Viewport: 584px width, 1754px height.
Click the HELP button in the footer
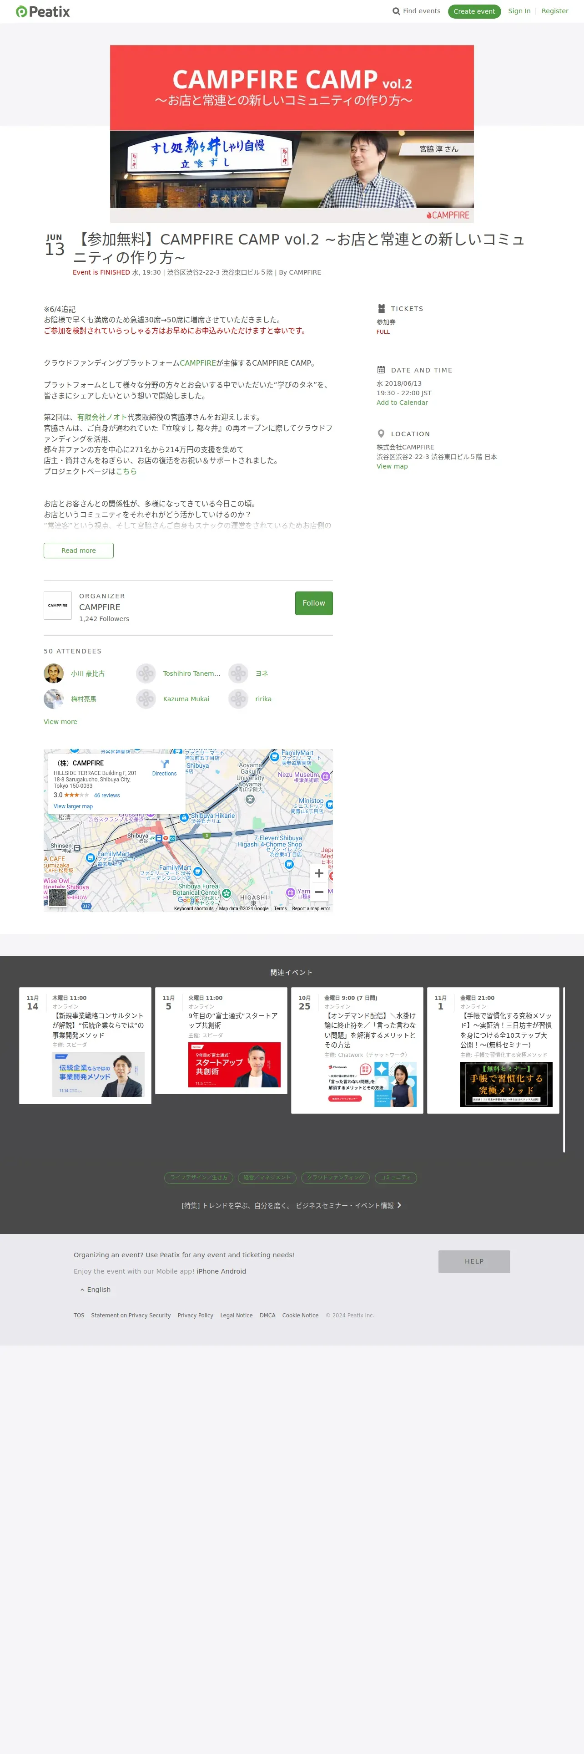click(474, 1262)
